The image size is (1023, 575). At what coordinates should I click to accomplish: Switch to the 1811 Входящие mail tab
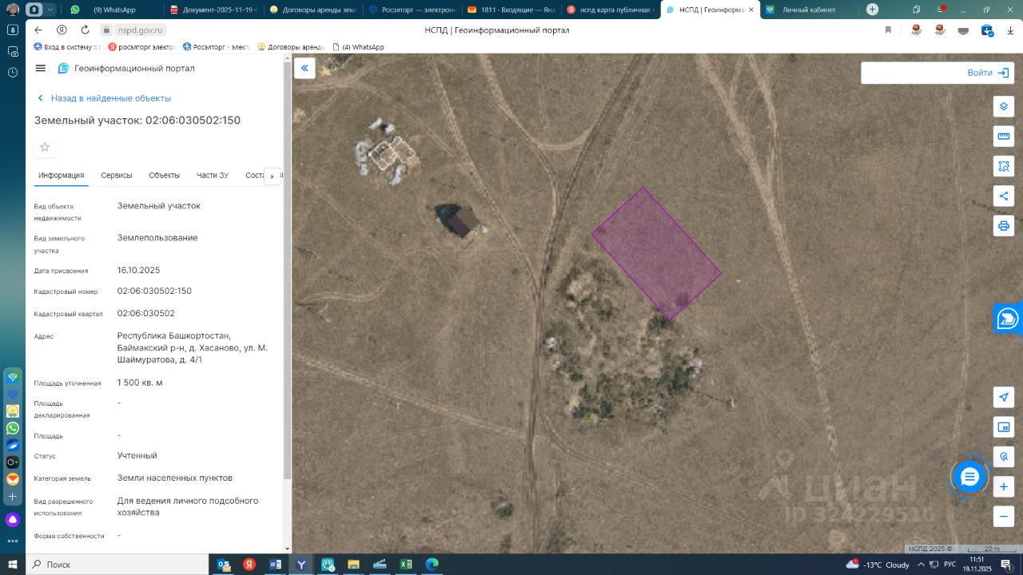tap(510, 10)
